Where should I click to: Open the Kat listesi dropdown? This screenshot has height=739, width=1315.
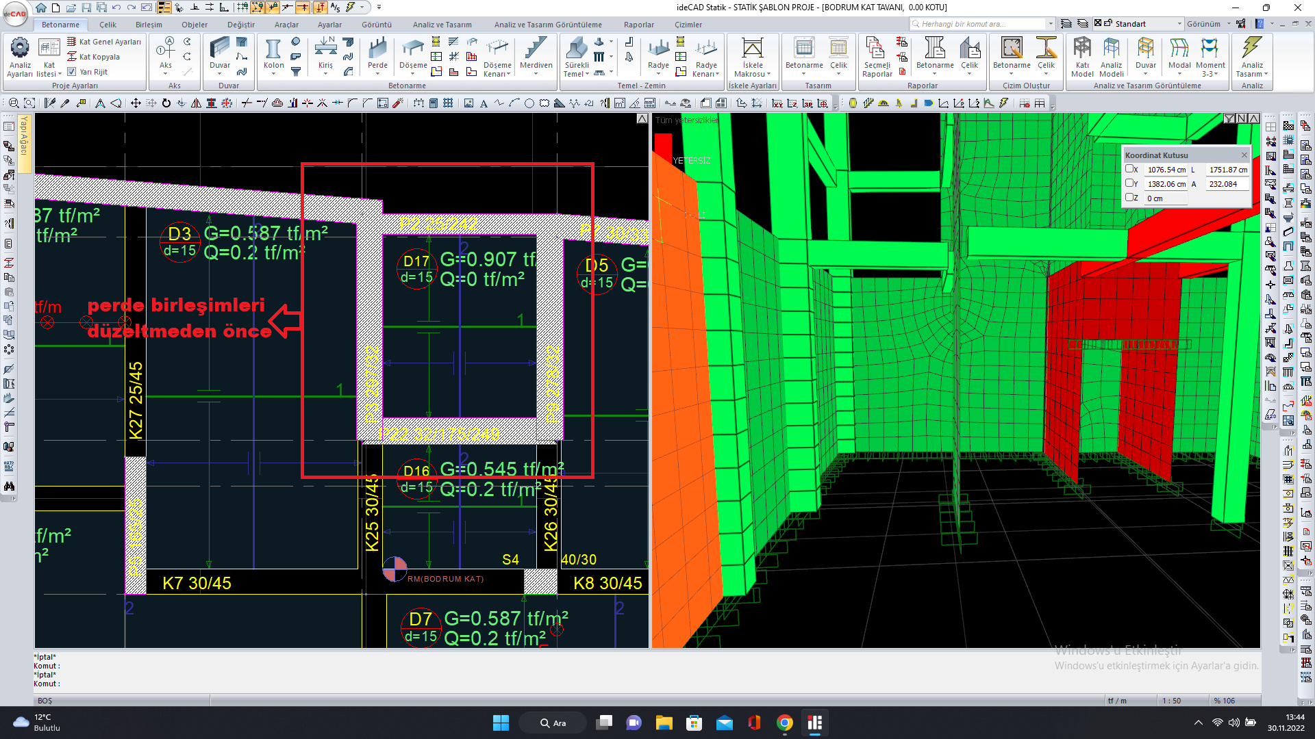[x=49, y=57]
